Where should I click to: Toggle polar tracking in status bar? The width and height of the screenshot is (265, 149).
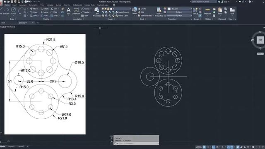[217, 147]
